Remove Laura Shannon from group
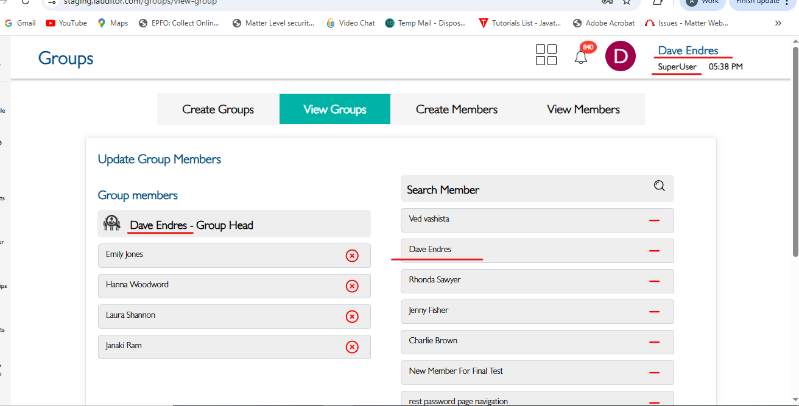 coord(352,317)
